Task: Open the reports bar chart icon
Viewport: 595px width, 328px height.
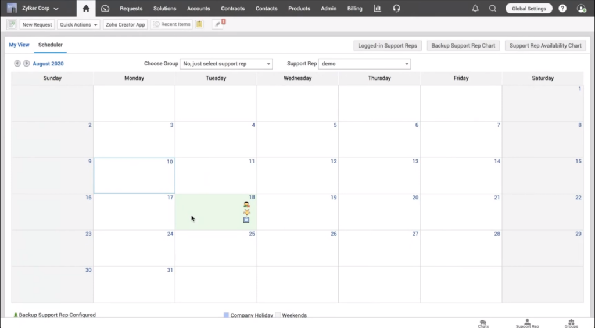Action: pos(377,9)
